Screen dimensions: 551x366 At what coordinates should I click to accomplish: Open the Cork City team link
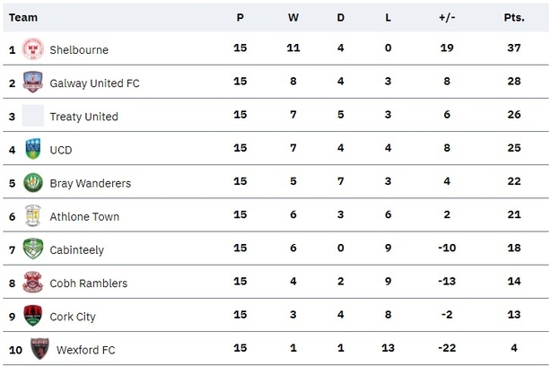73,317
